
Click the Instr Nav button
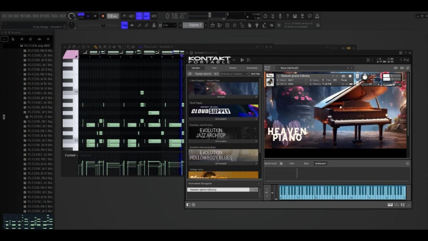[x=256, y=74]
